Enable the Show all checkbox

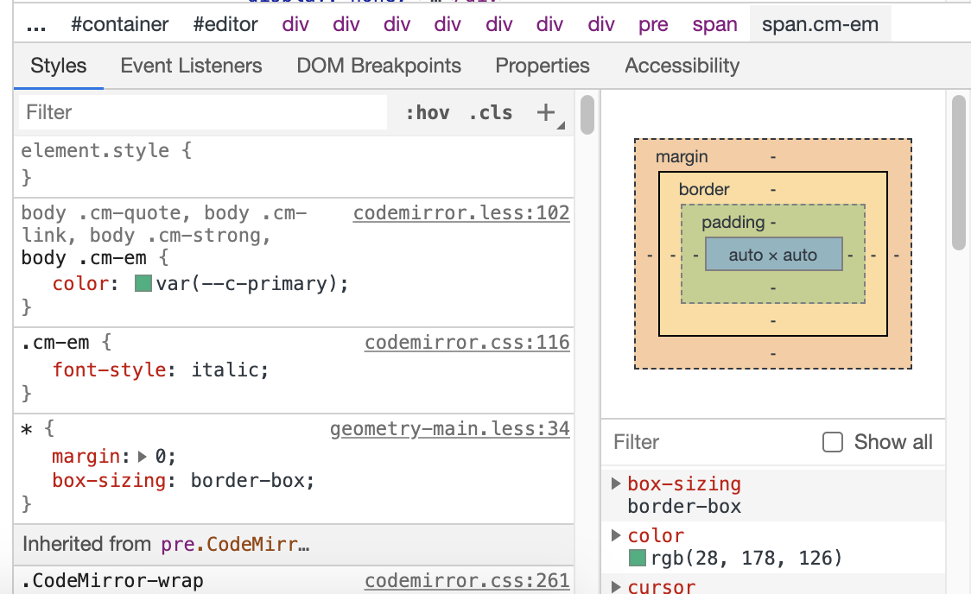(832, 442)
